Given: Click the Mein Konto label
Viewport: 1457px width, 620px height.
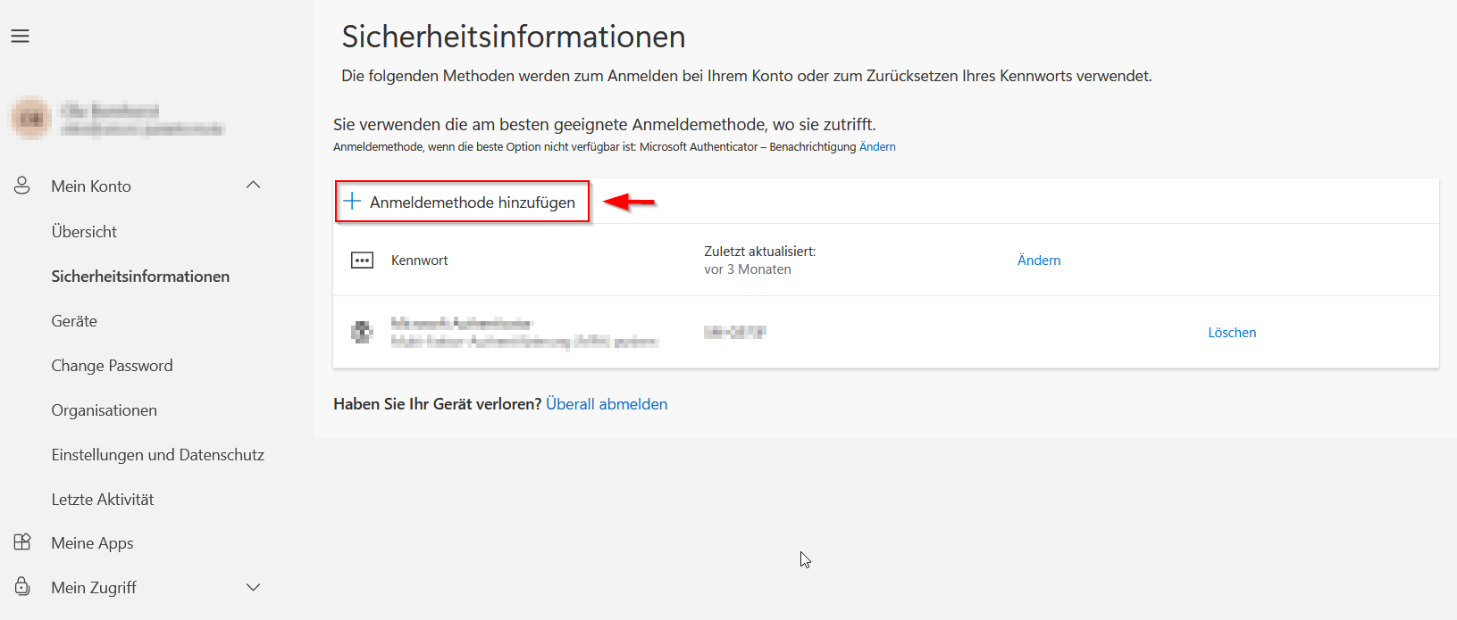Looking at the screenshot, I should click(91, 186).
